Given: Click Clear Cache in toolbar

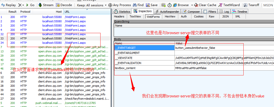Looking at the screenshot, I should pos(205,5).
